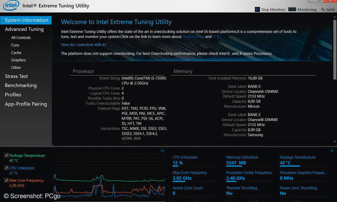Click the Processor section heading

83,71
